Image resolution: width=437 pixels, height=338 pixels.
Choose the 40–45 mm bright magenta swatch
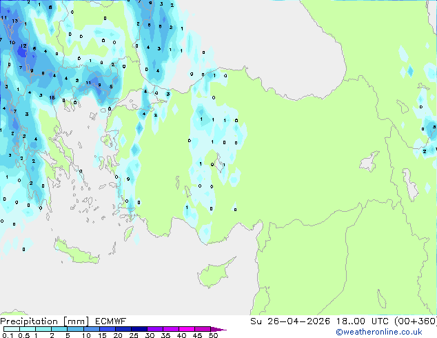click(x=187, y=329)
